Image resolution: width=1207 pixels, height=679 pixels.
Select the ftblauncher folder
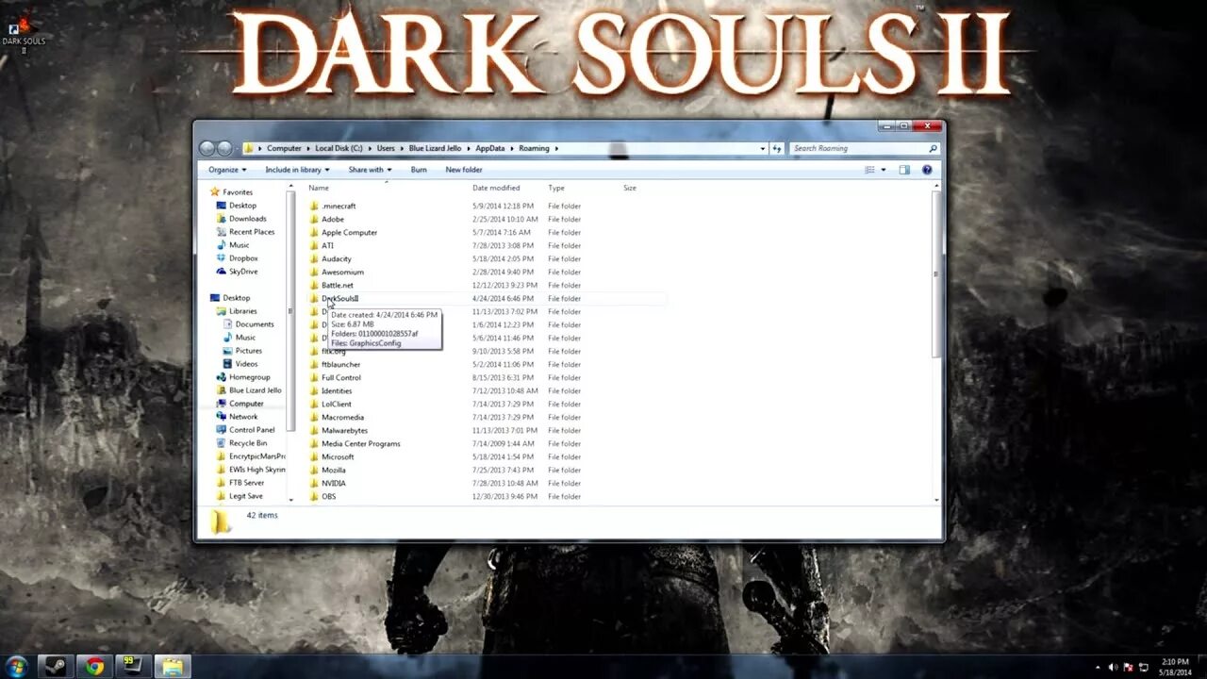pyautogui.click(x=340, y=364)
